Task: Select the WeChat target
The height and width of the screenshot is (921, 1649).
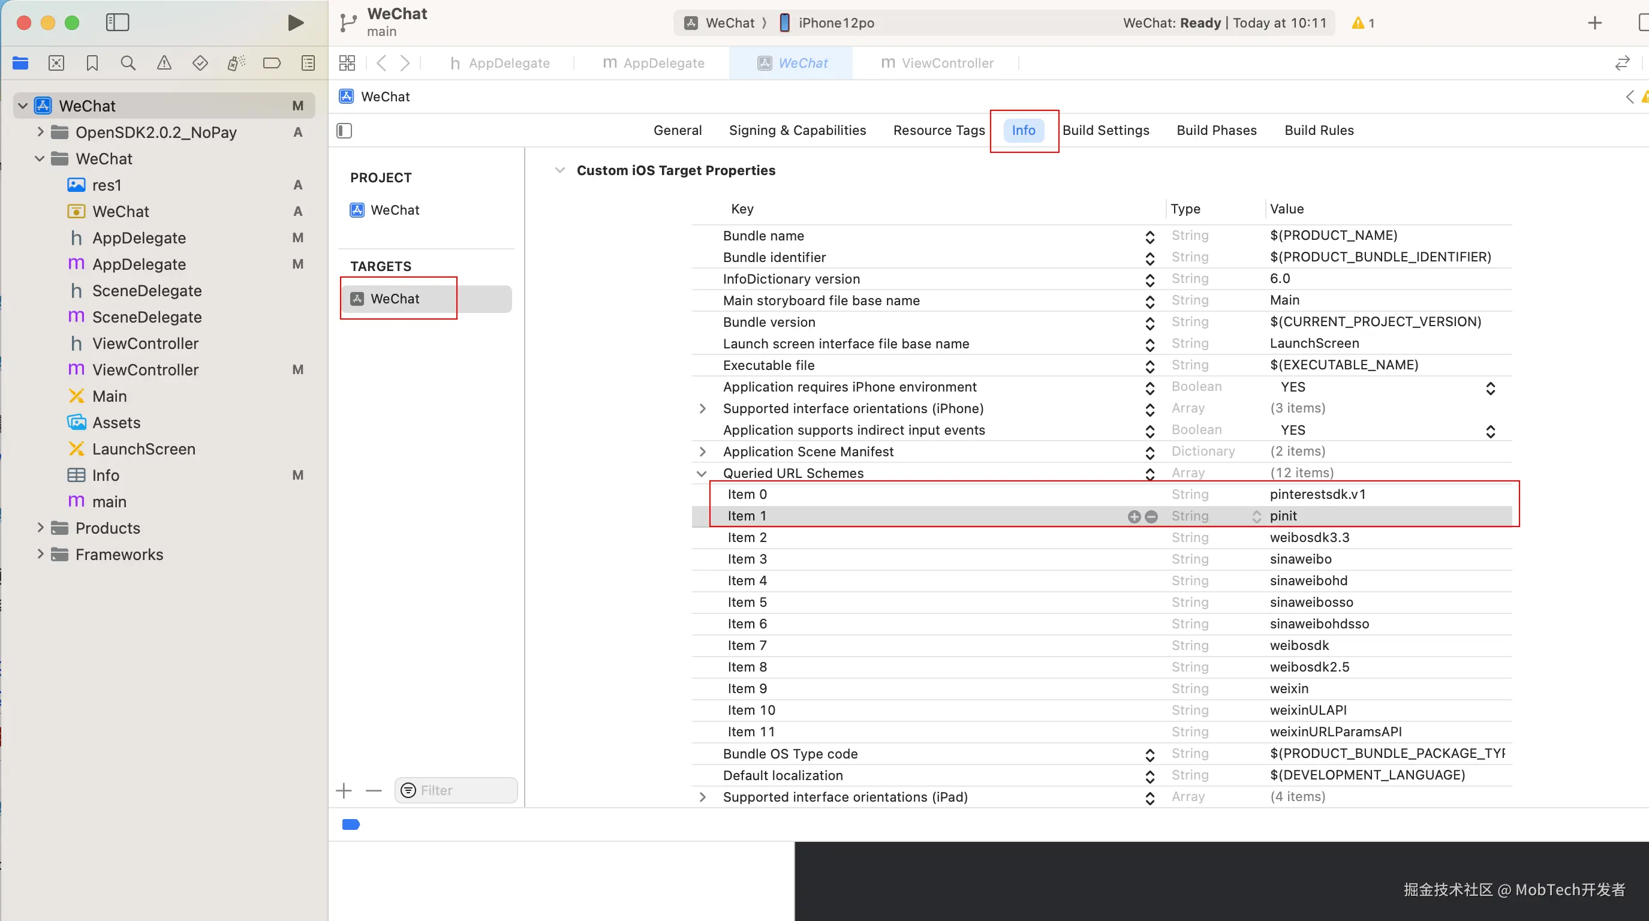Action: [395, 299]
